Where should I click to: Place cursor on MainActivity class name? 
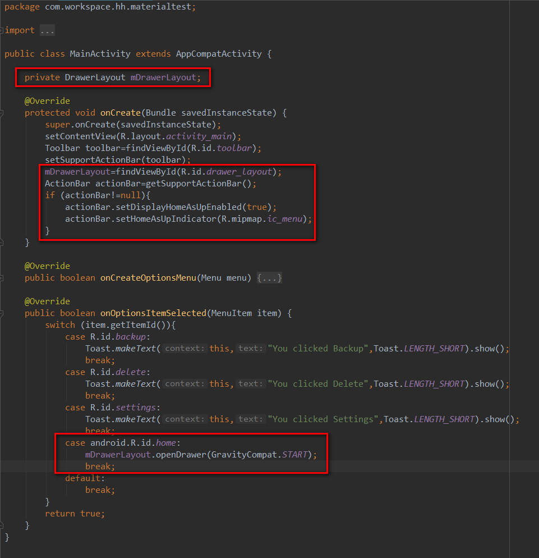pyautogui.click(x=100, y=54)
